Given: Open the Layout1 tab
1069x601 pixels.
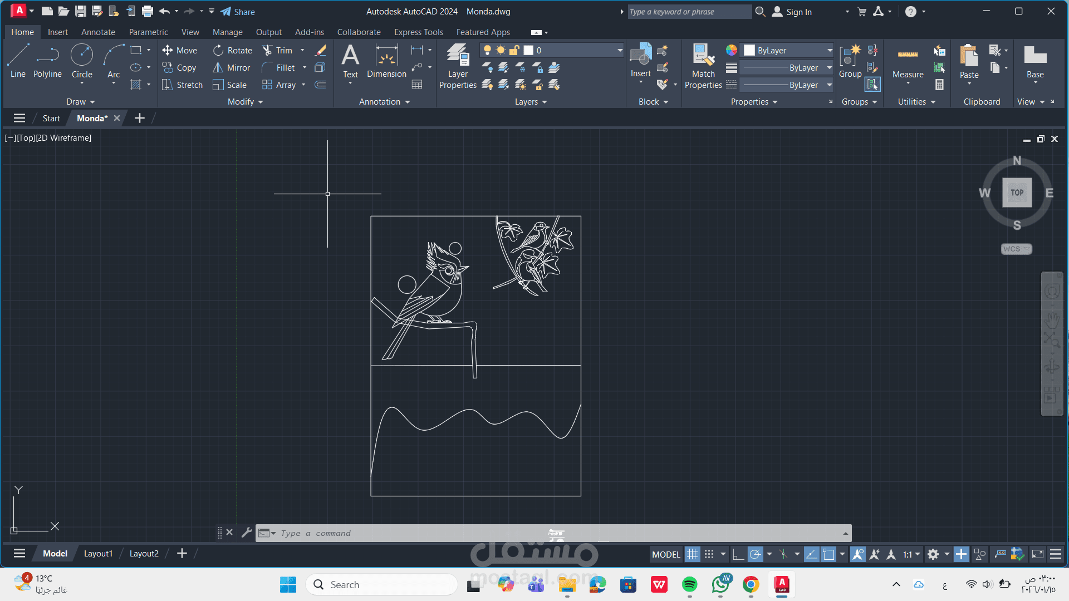Looking at the screenshot, I should 98,553.
